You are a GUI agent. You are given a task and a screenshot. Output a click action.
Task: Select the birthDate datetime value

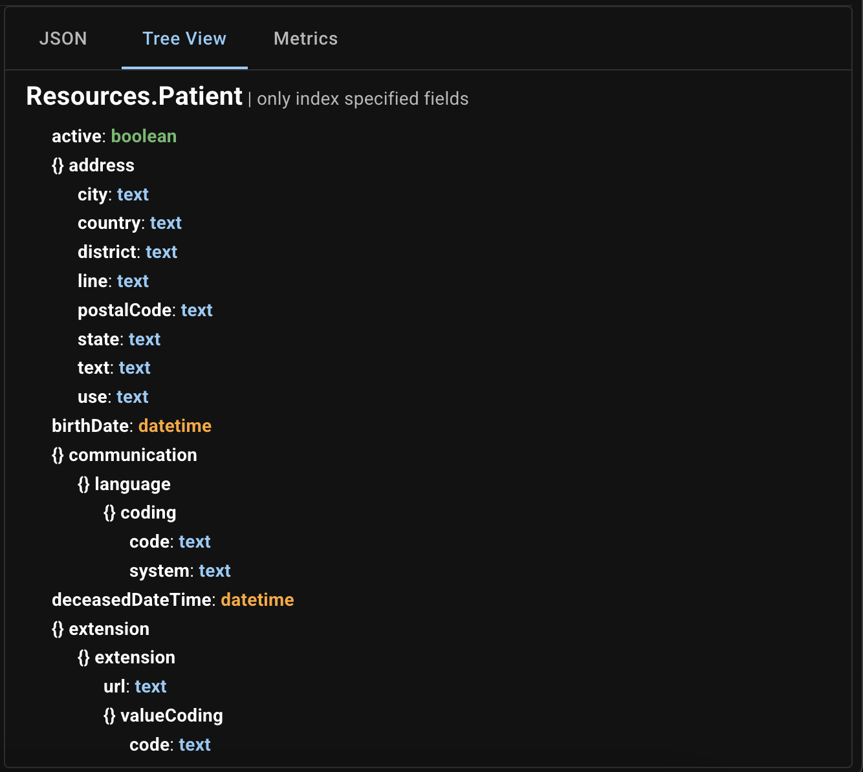[x=175, y=426]
